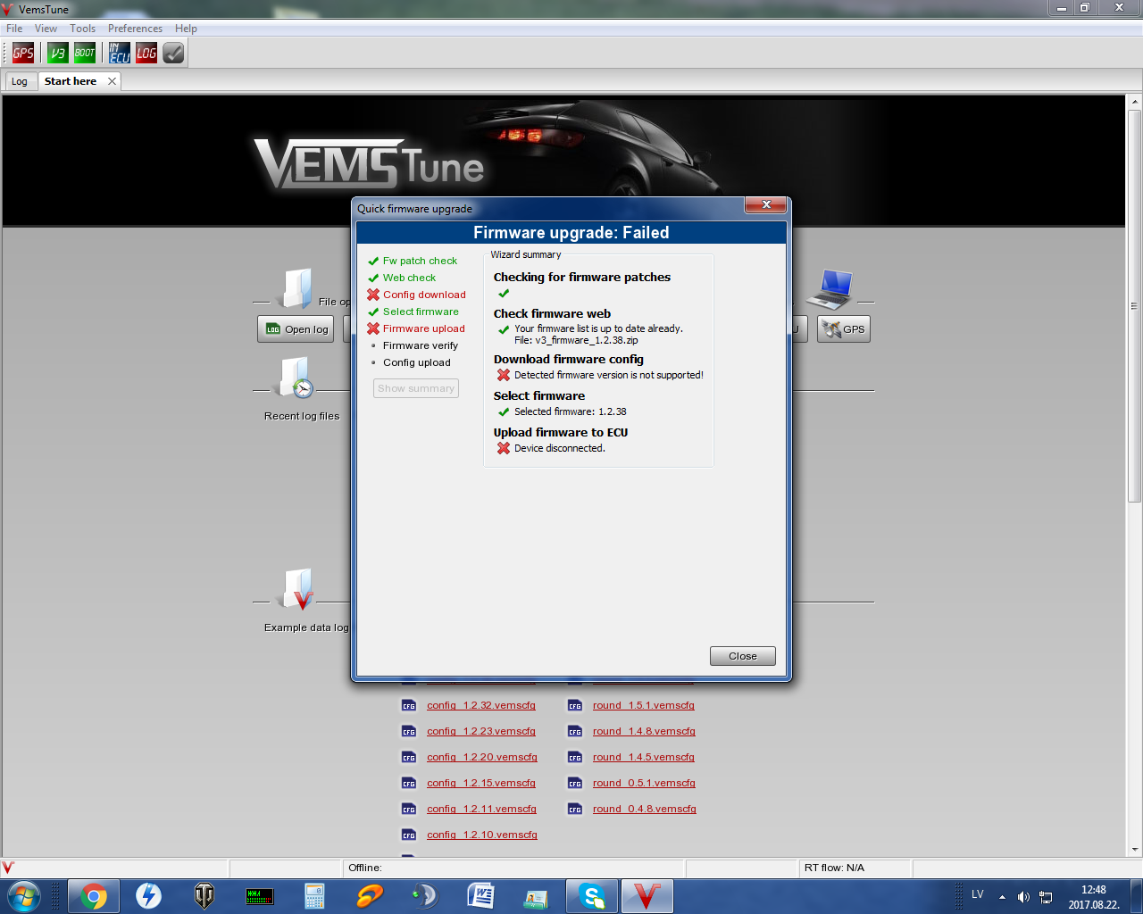Click CFG icon beside round_0.5.1.vemscfg

(x=575, y=783)
